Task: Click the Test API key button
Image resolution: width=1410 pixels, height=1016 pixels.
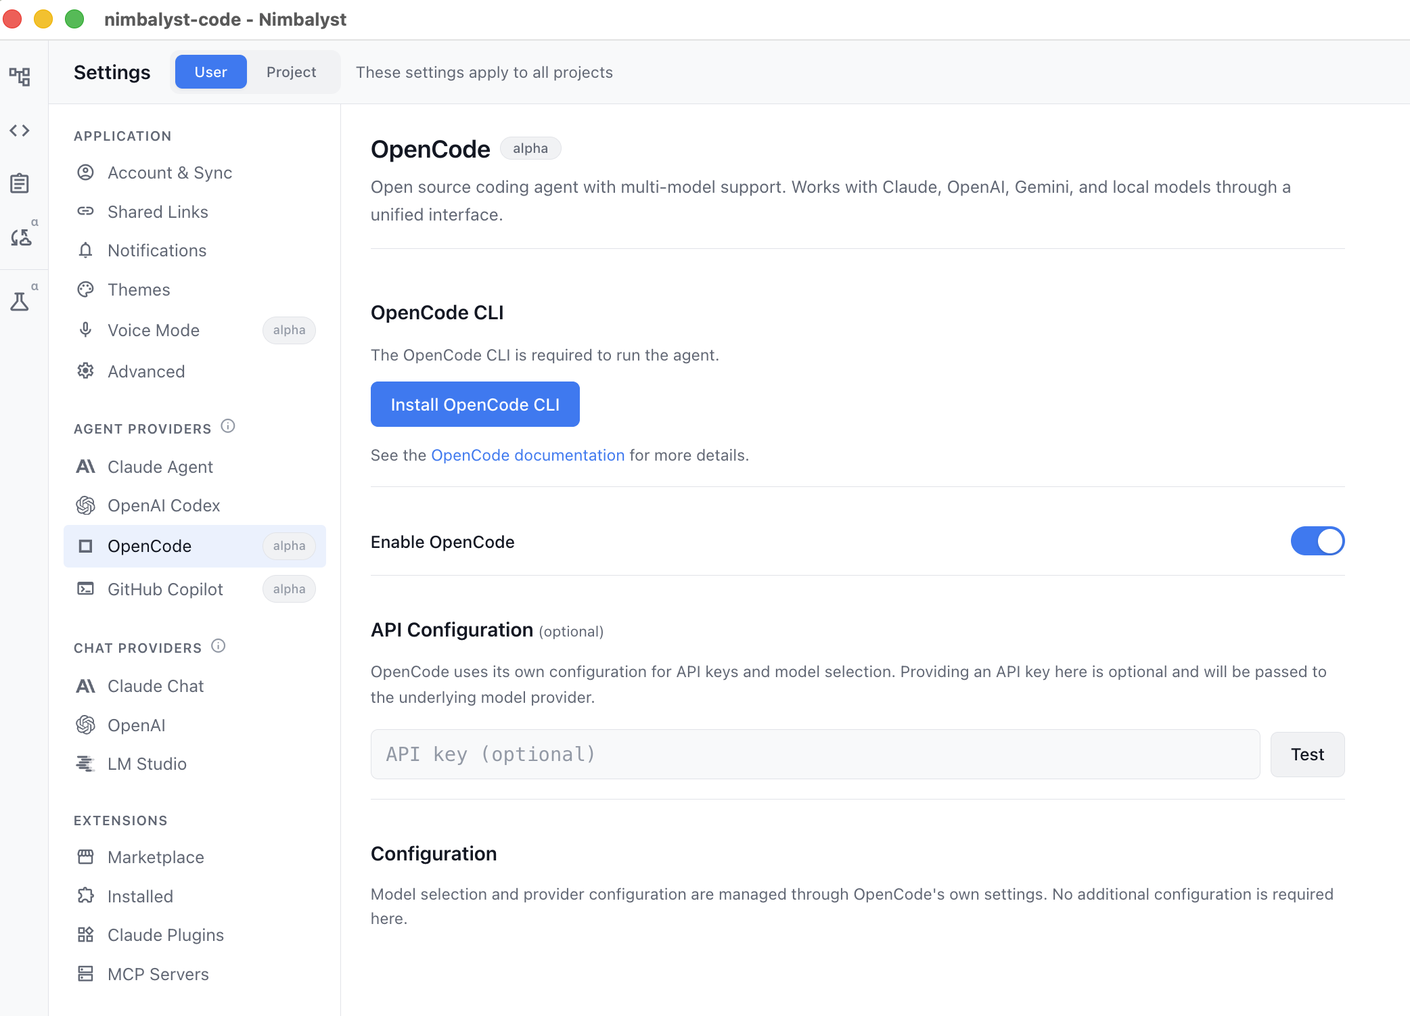Action: click(x=1307, y=754)
